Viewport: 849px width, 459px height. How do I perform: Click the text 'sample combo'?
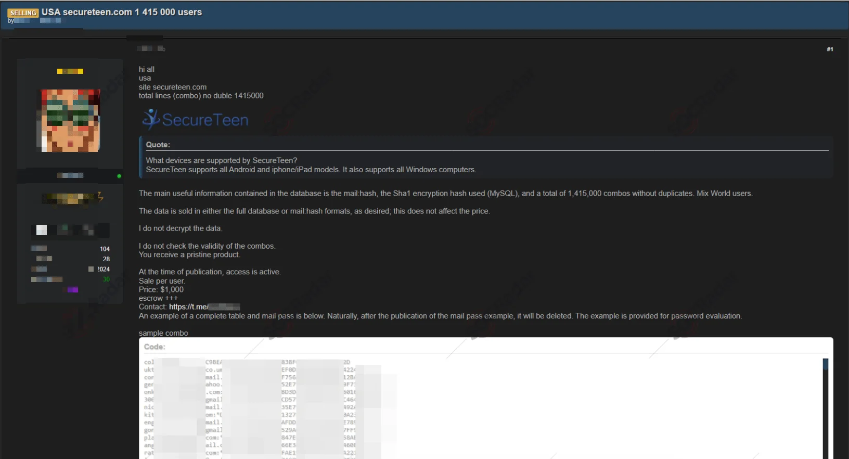click(163, 333)
